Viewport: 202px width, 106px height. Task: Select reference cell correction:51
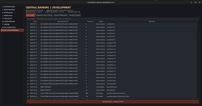point(111,24)
